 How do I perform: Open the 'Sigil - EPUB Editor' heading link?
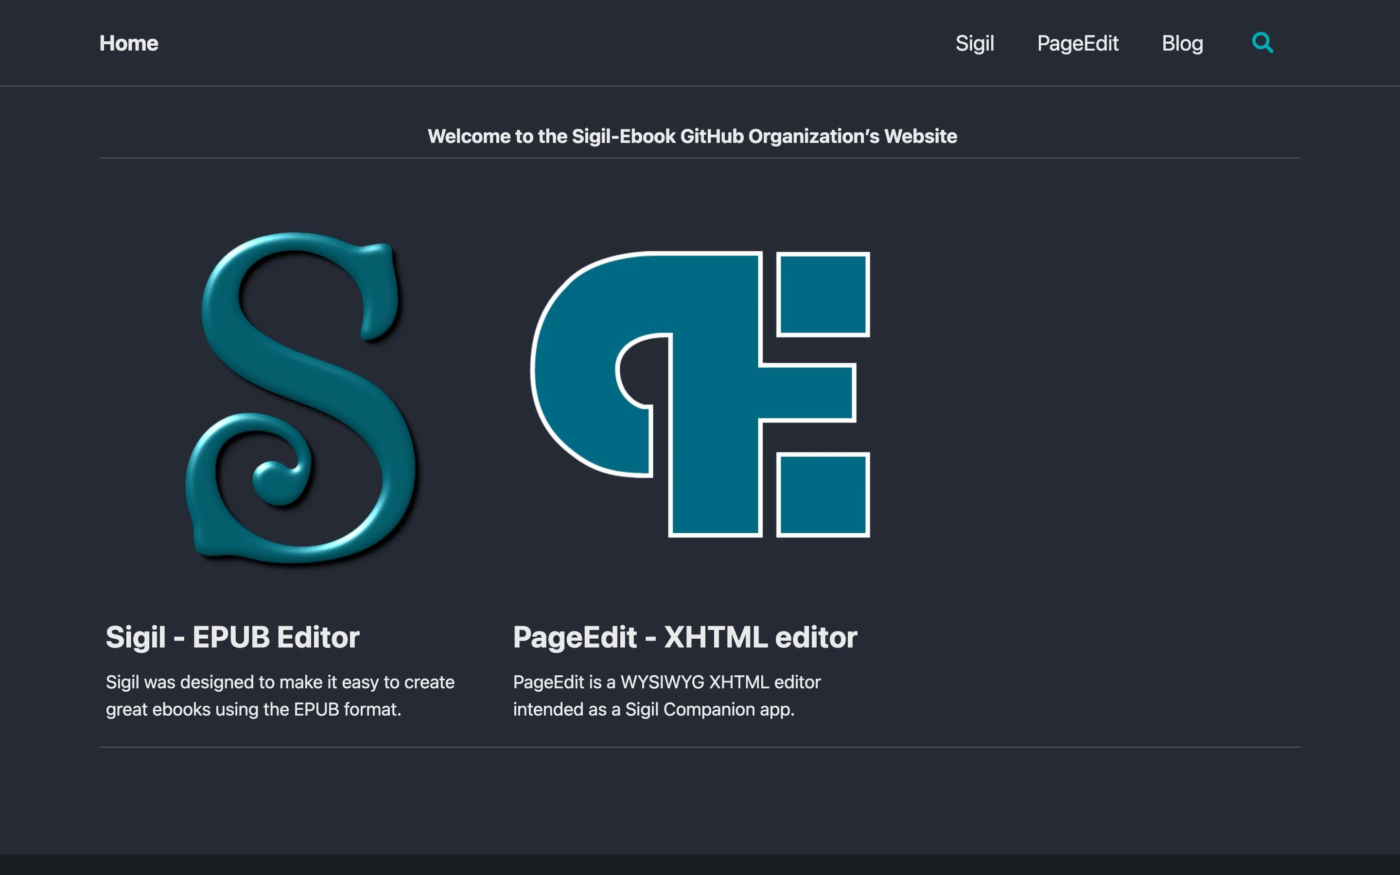(x=232, y=637)
